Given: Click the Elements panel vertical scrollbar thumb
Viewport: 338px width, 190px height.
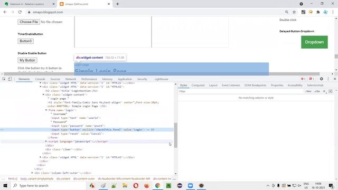Looking at the screenshot, I should click(176, 135).
